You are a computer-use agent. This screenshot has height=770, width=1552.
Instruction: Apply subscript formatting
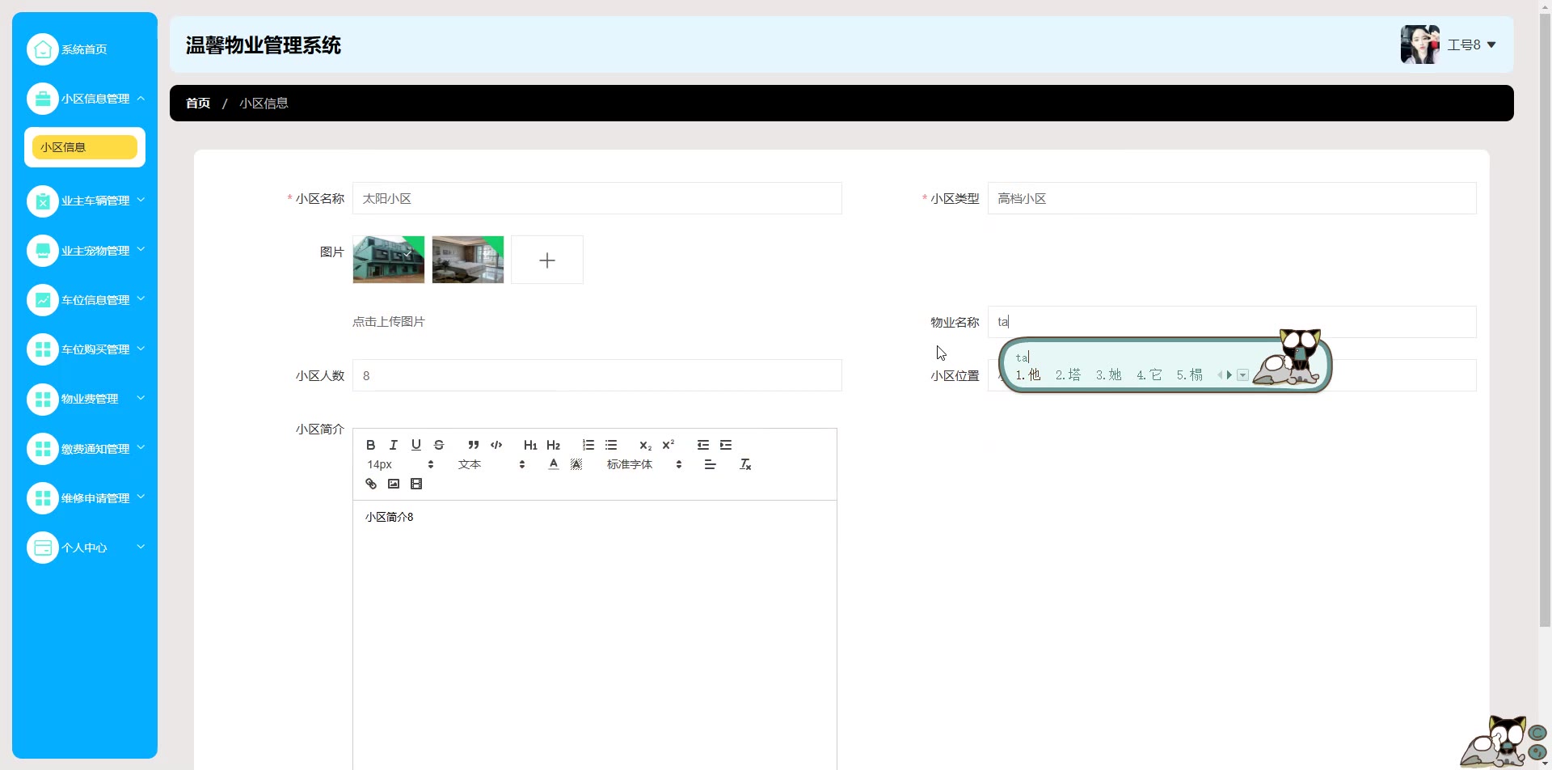[645, 445]
